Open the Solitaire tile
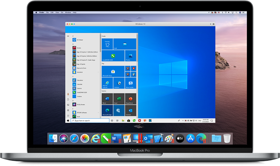 119,83
